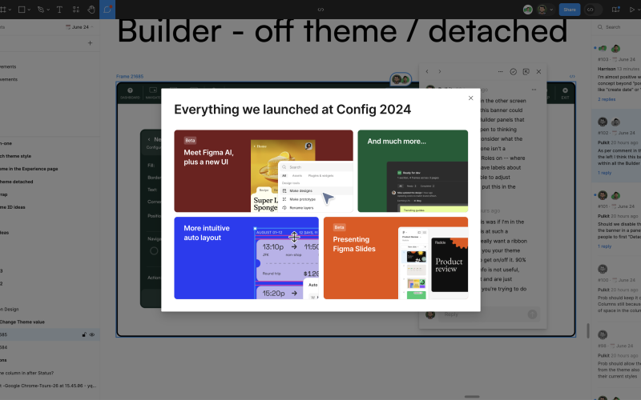This screenshot has height=400, width=641.
Task: Click the Share button
Action: [x=570, y=10]
